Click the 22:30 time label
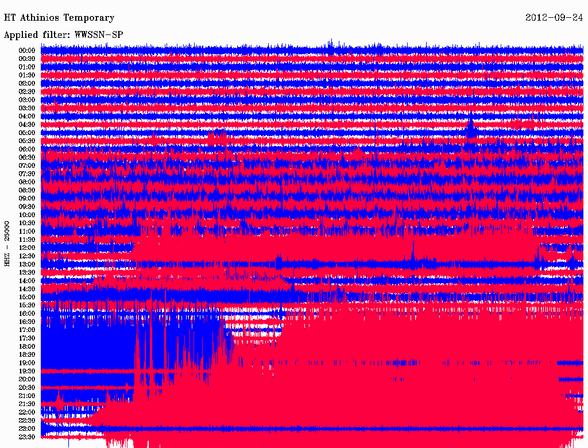The height and width of the screenshot is (448, 588). coord(27,420)
